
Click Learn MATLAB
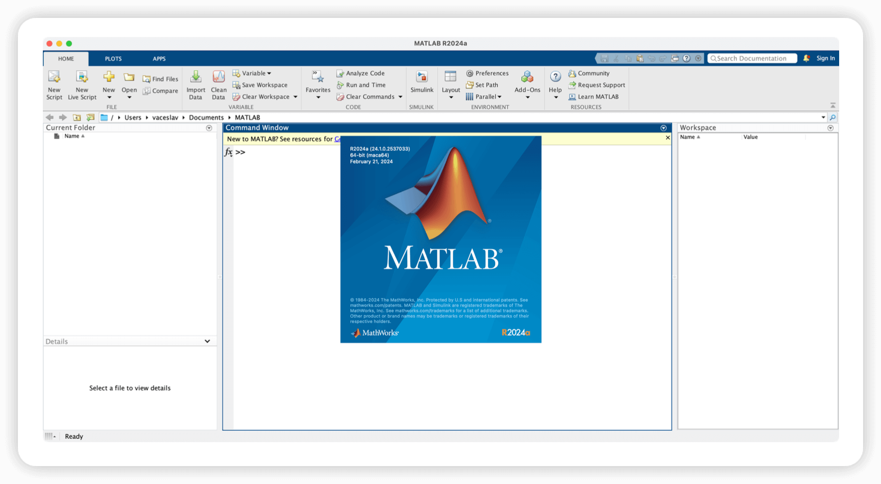tap(593, 97)
